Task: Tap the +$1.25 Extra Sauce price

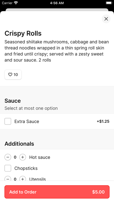Action: [103, 121]
